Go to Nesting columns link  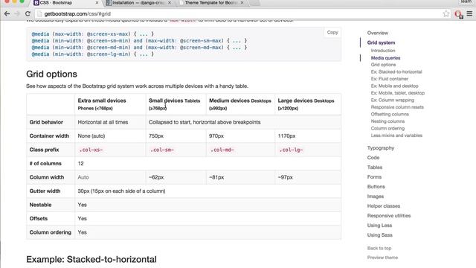387,121
